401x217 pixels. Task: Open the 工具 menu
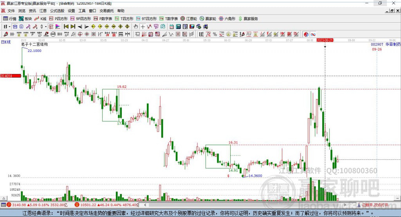82,11
